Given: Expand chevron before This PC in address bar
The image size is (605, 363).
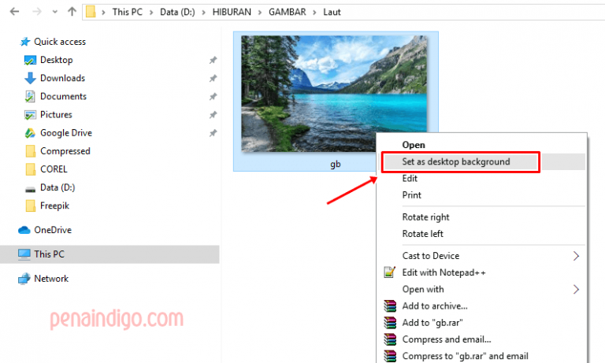Looking at the screenshot, I should pyautogui.click(x=103, y=13).
